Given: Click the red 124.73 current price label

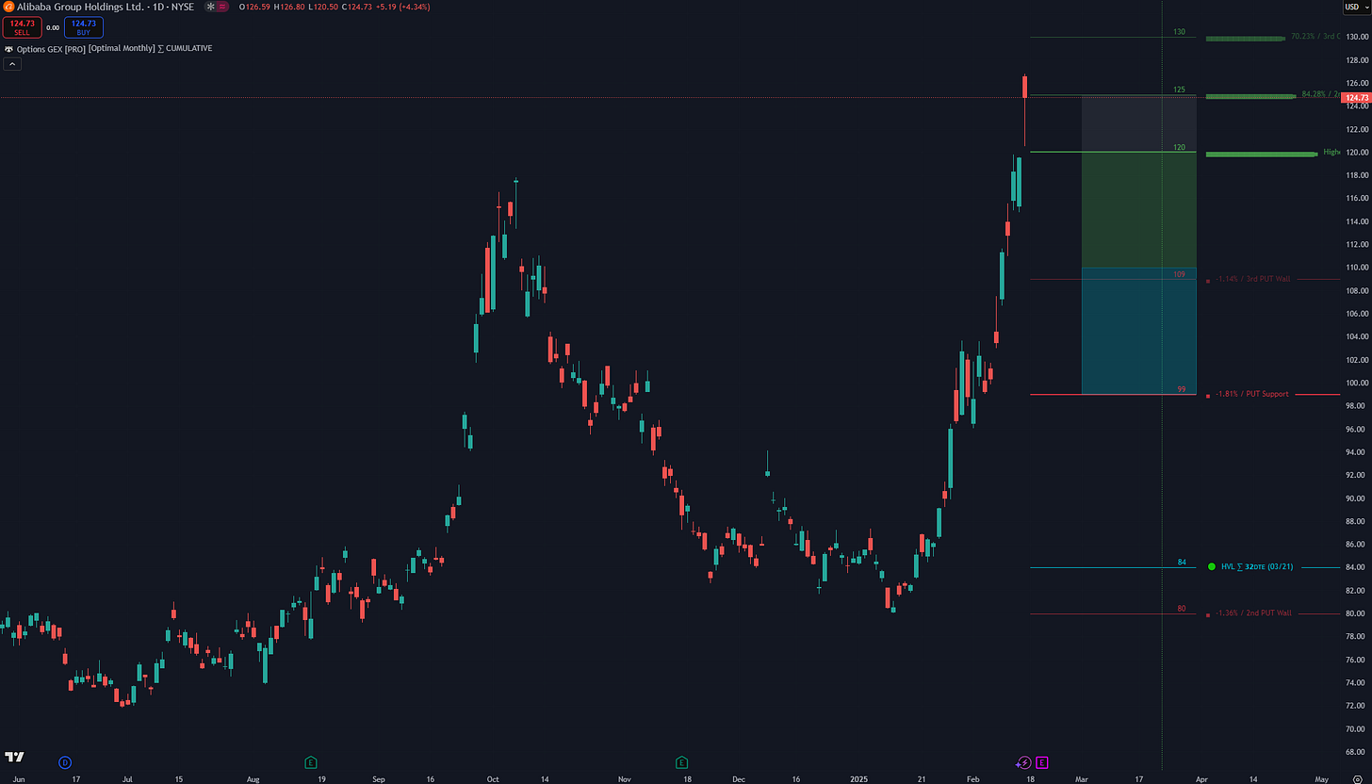Looking at the screenshot, I should click(x=1357, y=97).
